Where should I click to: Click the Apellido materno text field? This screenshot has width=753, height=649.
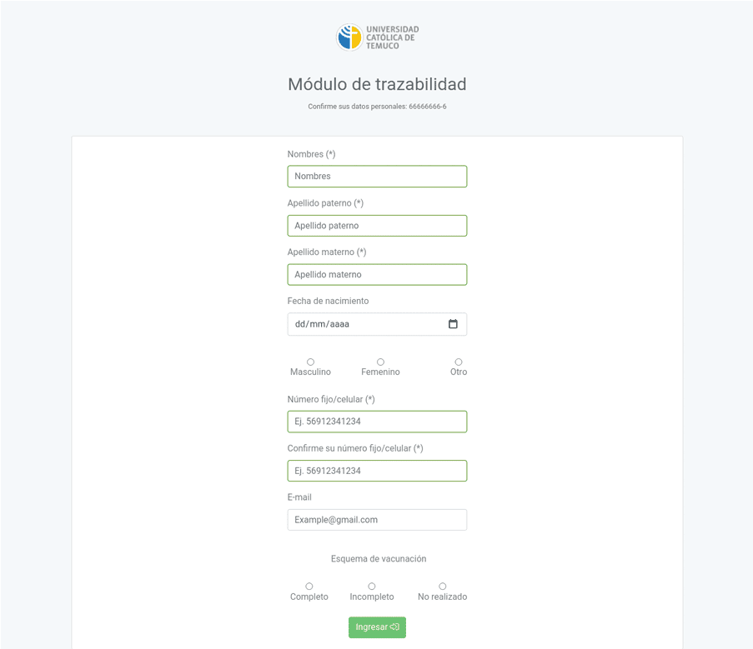pyautogui.click(x=377, y=275)
